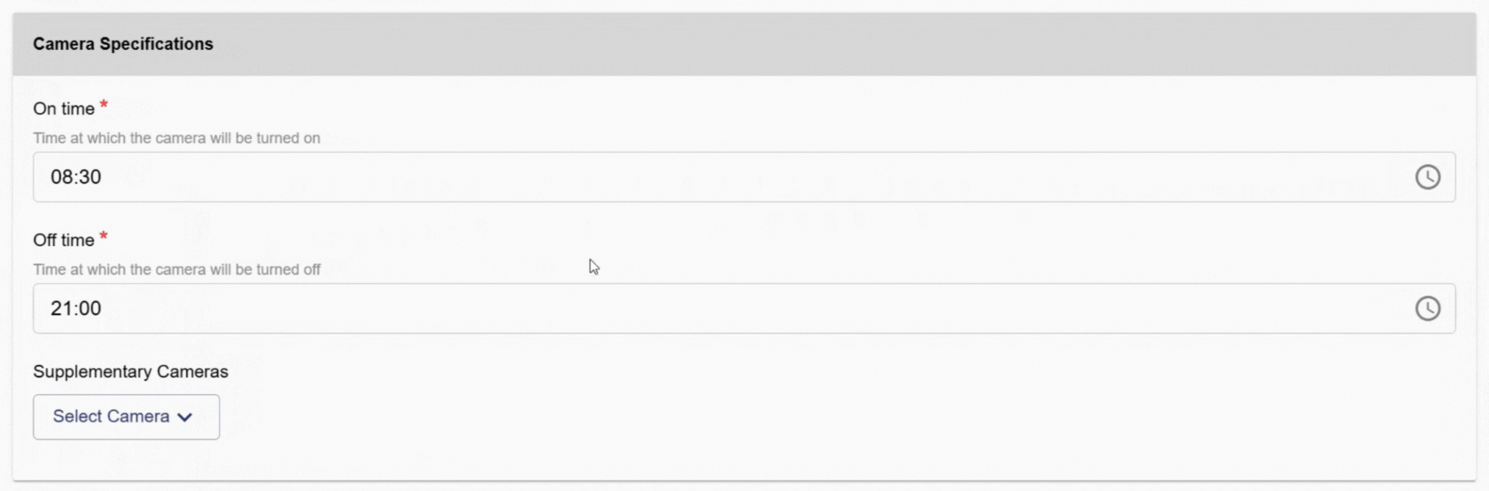Screen dimensions: 1489x491
Task: Click the On time field label
Action: click(x=64, y=109)
